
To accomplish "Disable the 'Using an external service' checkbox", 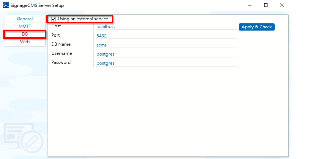I will (54, 19).
